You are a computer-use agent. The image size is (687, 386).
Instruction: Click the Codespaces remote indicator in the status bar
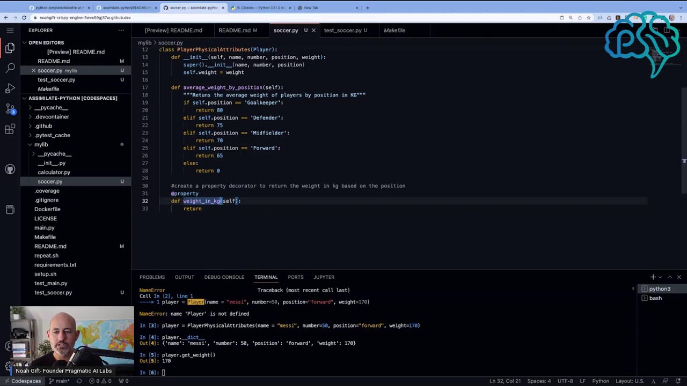pos(23,381)
